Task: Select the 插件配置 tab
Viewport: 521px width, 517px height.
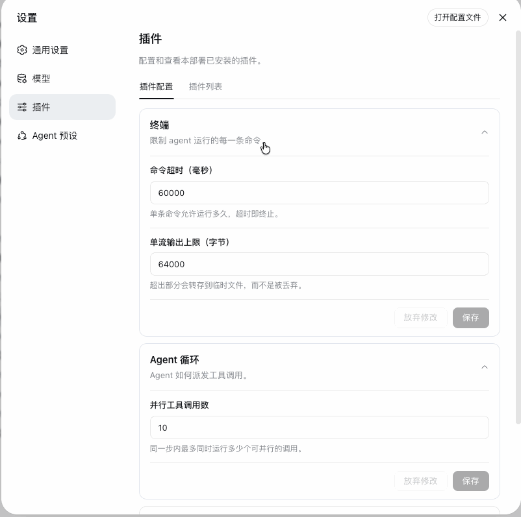Action: tap(156, 87)
